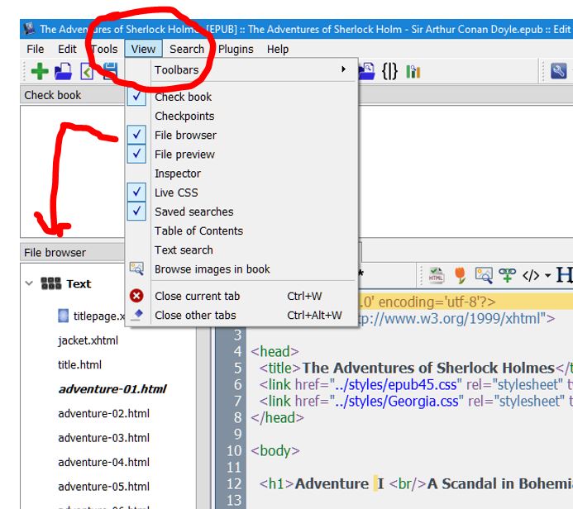Screen dimensions: 573x509
Task: Show the Text search panel
Action: tap(184, 250)
